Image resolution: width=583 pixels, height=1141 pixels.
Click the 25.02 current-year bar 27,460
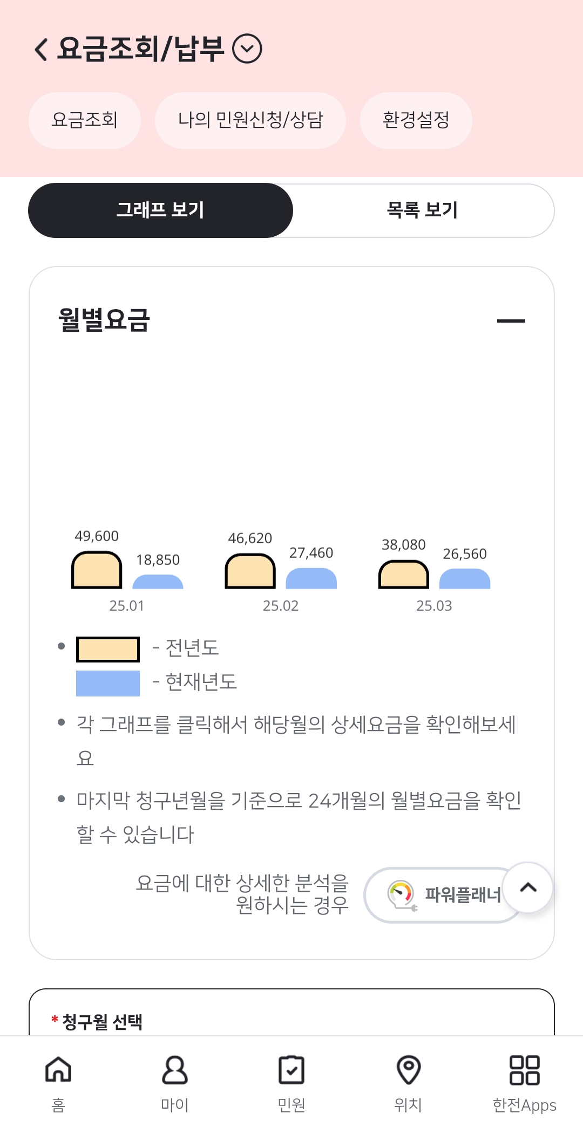click(311, 578)
